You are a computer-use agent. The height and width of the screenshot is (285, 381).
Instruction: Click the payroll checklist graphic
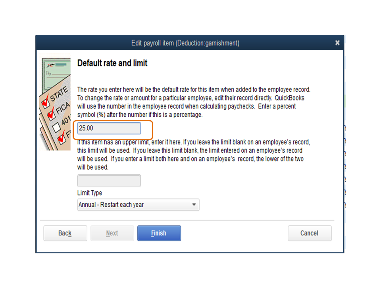pyautogui.click(x=56, y=101)
